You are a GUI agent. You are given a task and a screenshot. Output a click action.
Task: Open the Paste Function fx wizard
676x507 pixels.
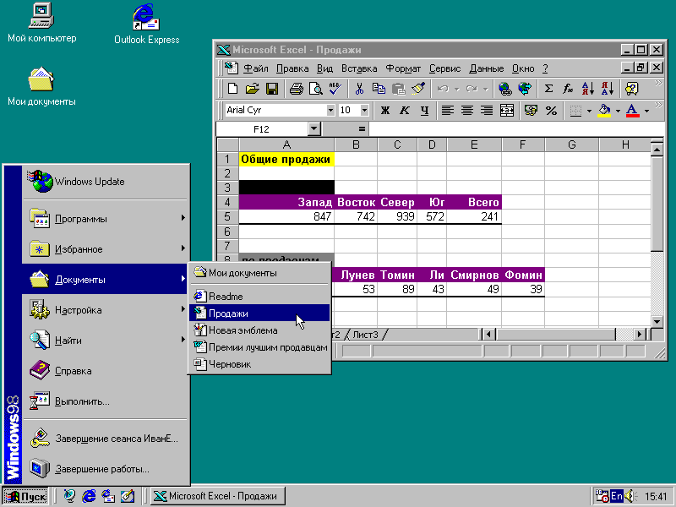[568, 89]
